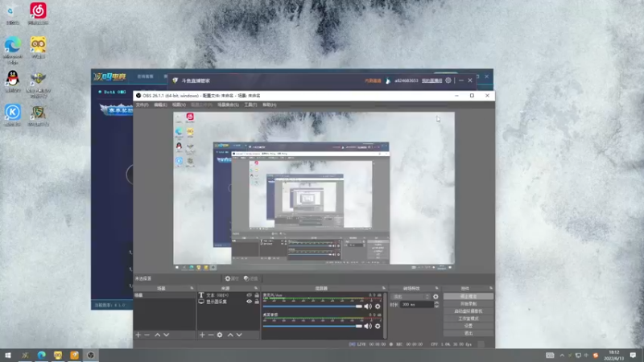
Task: Pop out the Sources dock panel
Action: (x=256, y=288)
